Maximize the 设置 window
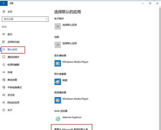This screenshot has width=161, height=130. 150,3
